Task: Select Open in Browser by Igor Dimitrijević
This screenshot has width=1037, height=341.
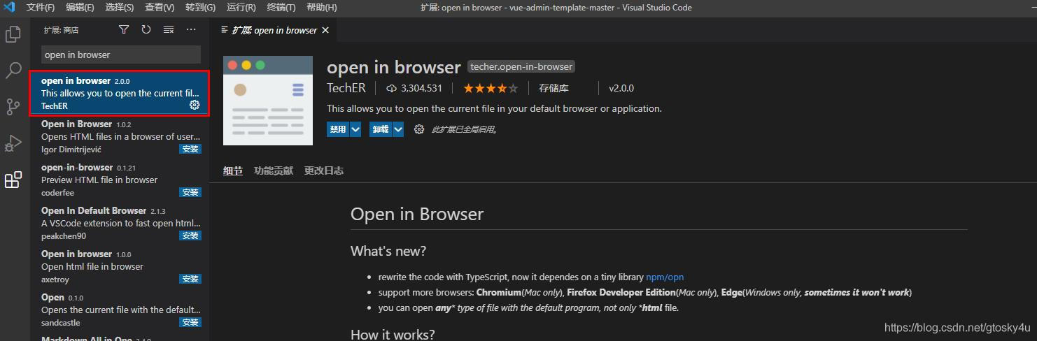Action: click(x=119, y=136)
